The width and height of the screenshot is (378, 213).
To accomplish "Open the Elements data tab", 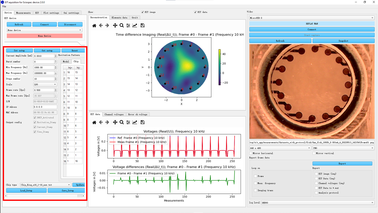I will [x=119, y=17].
